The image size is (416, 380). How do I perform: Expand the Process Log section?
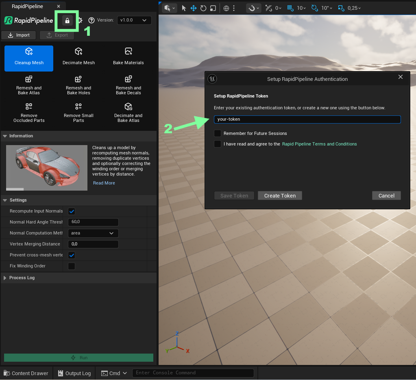[5, 278]
